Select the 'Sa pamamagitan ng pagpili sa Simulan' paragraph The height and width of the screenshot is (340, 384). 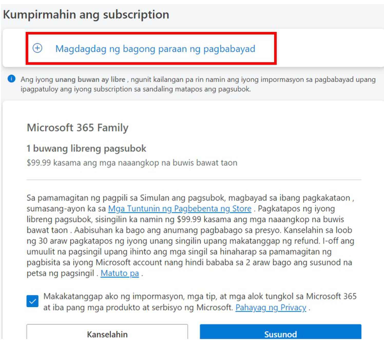pyautogui.click(x=190, y=236)
